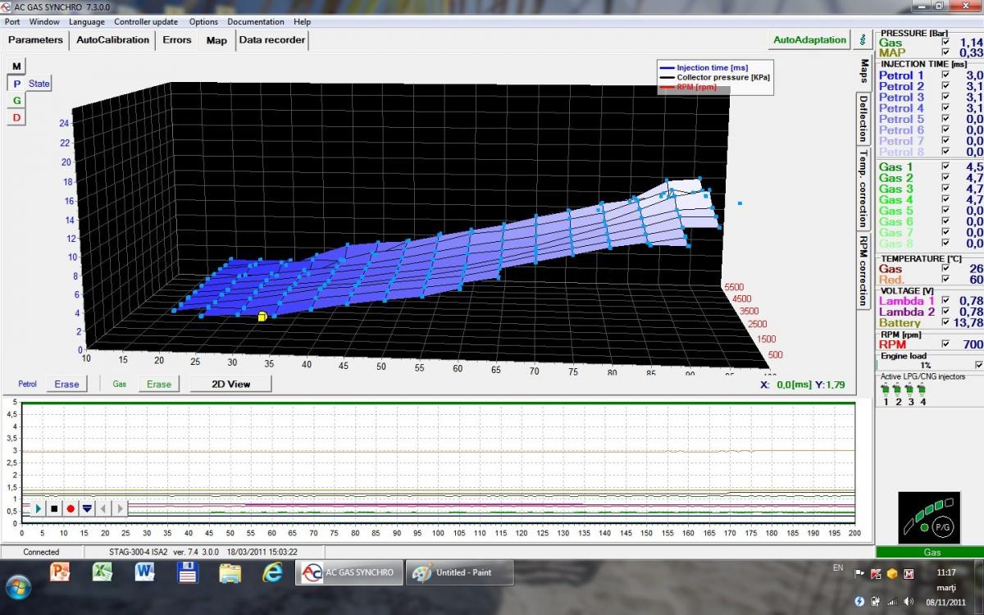Click the AutoAdaptation button

tap(809, 39)
